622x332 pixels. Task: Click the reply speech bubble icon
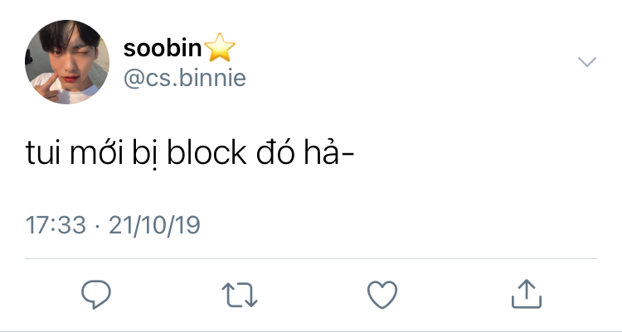97,294
